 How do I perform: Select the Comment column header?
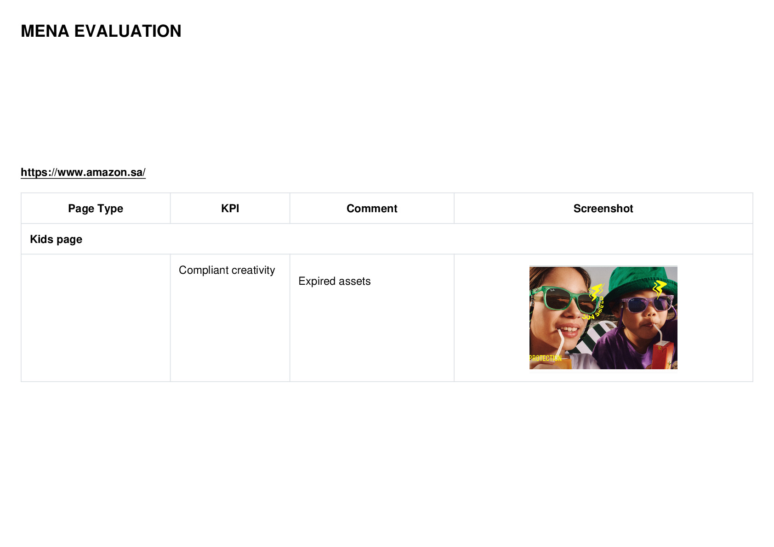pyautogui.click(x=372, y=209)
